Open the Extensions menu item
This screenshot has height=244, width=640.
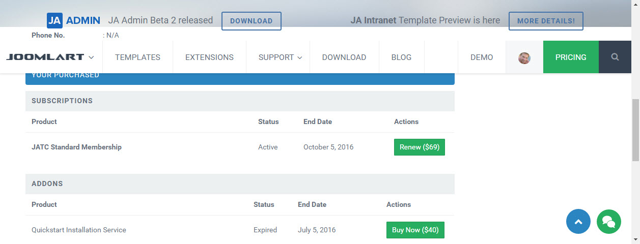(209, 57)
